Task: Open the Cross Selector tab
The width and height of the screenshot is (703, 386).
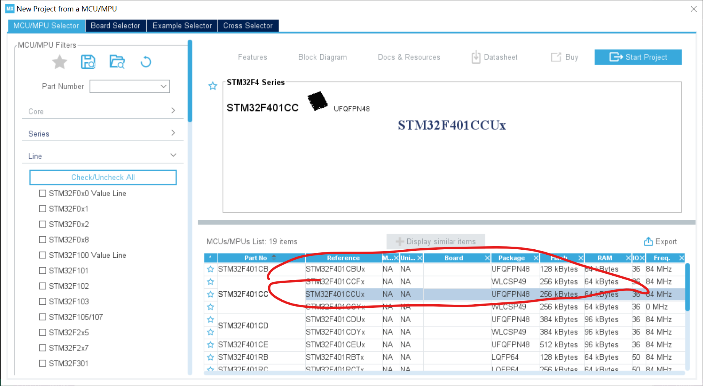Action: [248, 26]
